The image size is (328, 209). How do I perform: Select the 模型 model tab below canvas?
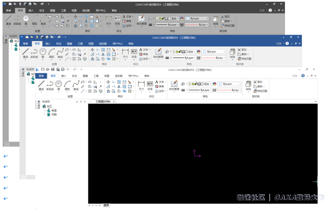[x=106, y=206]
